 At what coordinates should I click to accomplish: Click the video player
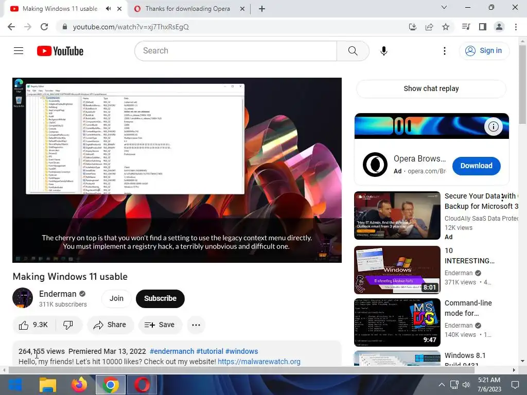[x=177, y=170]
